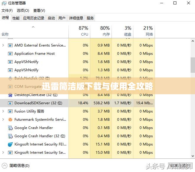This screenshot has height=172, width=195.
Task: Expand the Futuremark SystemInfo Servi... row
Action: pos(3,120)
